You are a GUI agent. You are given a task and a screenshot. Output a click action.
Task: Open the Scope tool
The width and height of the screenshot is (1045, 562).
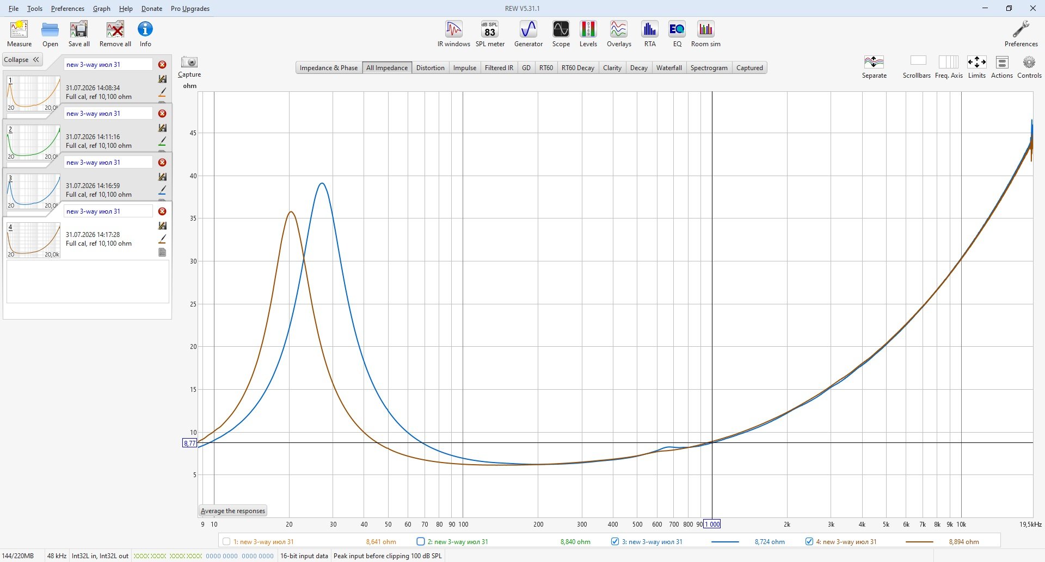point(561,33)
